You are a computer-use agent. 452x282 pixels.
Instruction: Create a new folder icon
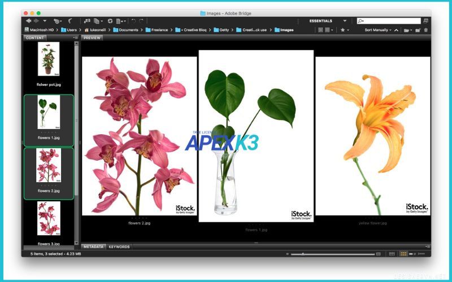(x=418, y=30)
